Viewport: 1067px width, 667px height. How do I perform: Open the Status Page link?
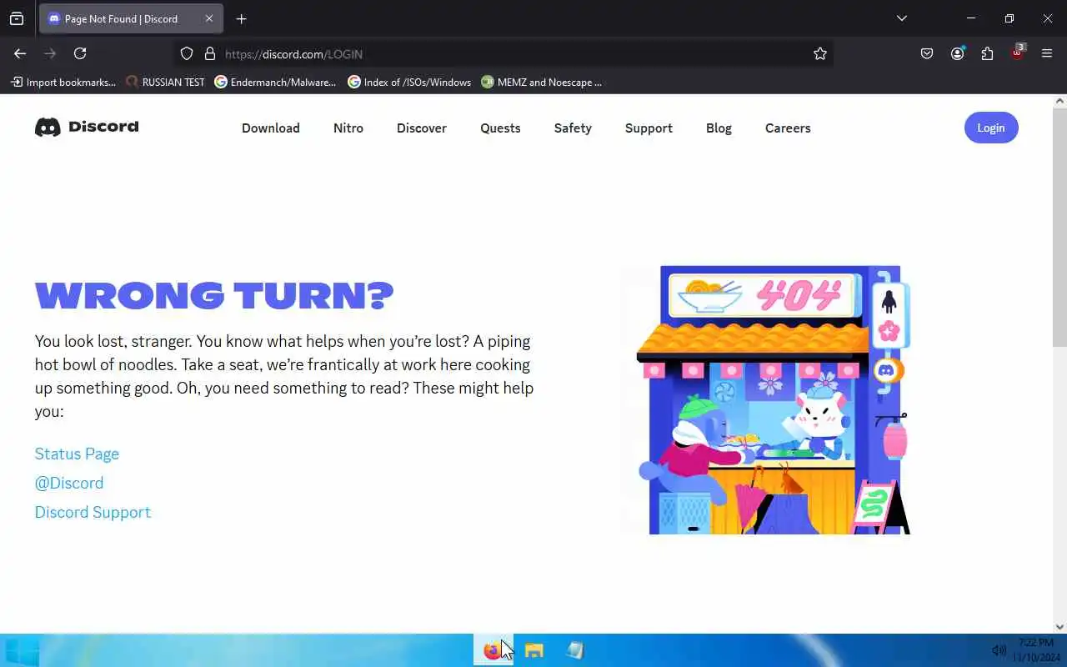(77, 454)
